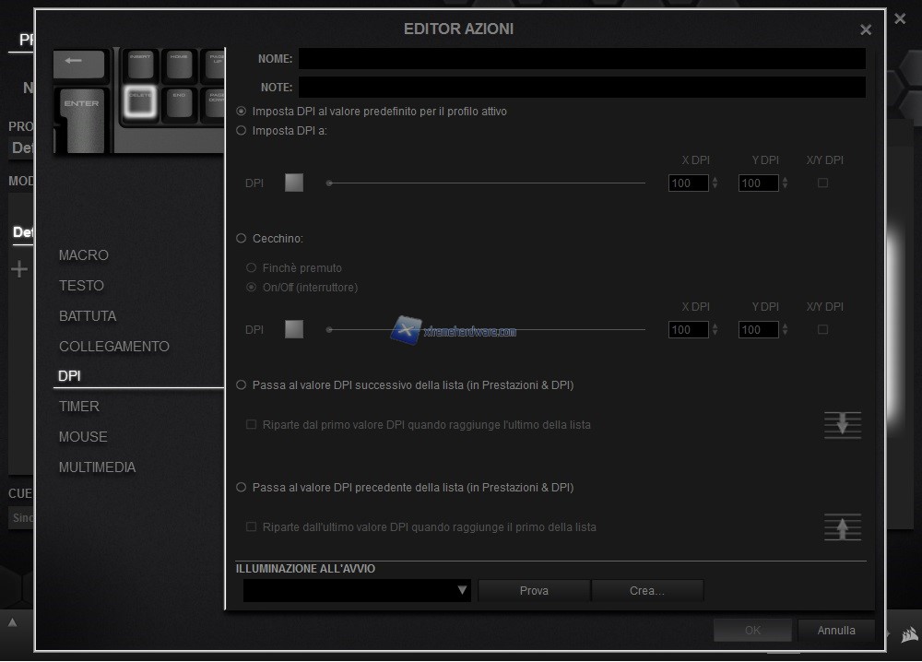Choose 'Passa al valore DPI successivo' option
Screen dimensions: 922x662
(242, 384)
